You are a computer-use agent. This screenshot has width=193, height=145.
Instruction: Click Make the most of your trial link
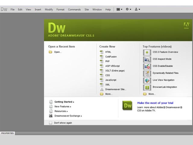pos(155,103)
